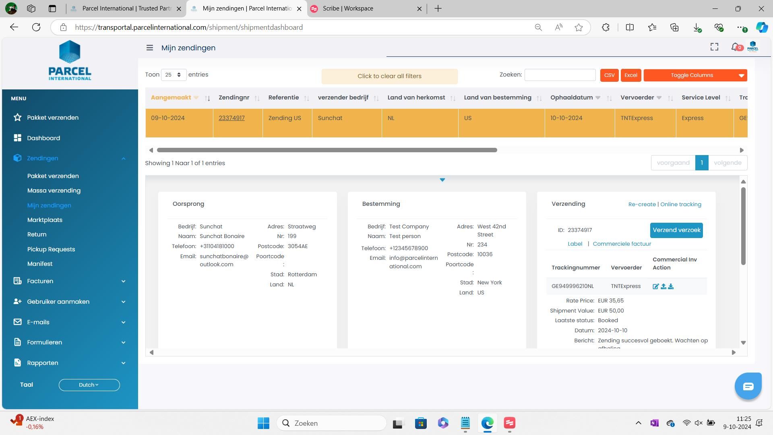Viewport: 773px width, 435px height.
Task: Click the edit commercial invoice icon
Action: 655,286
